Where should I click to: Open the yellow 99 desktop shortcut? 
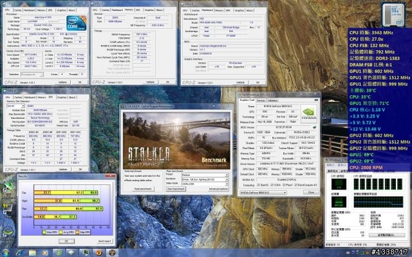pyautogui.click(x=6, y=208)
